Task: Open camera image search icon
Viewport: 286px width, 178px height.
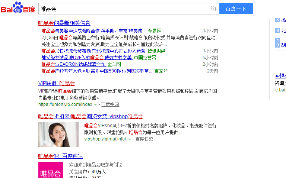Action: 213,9
